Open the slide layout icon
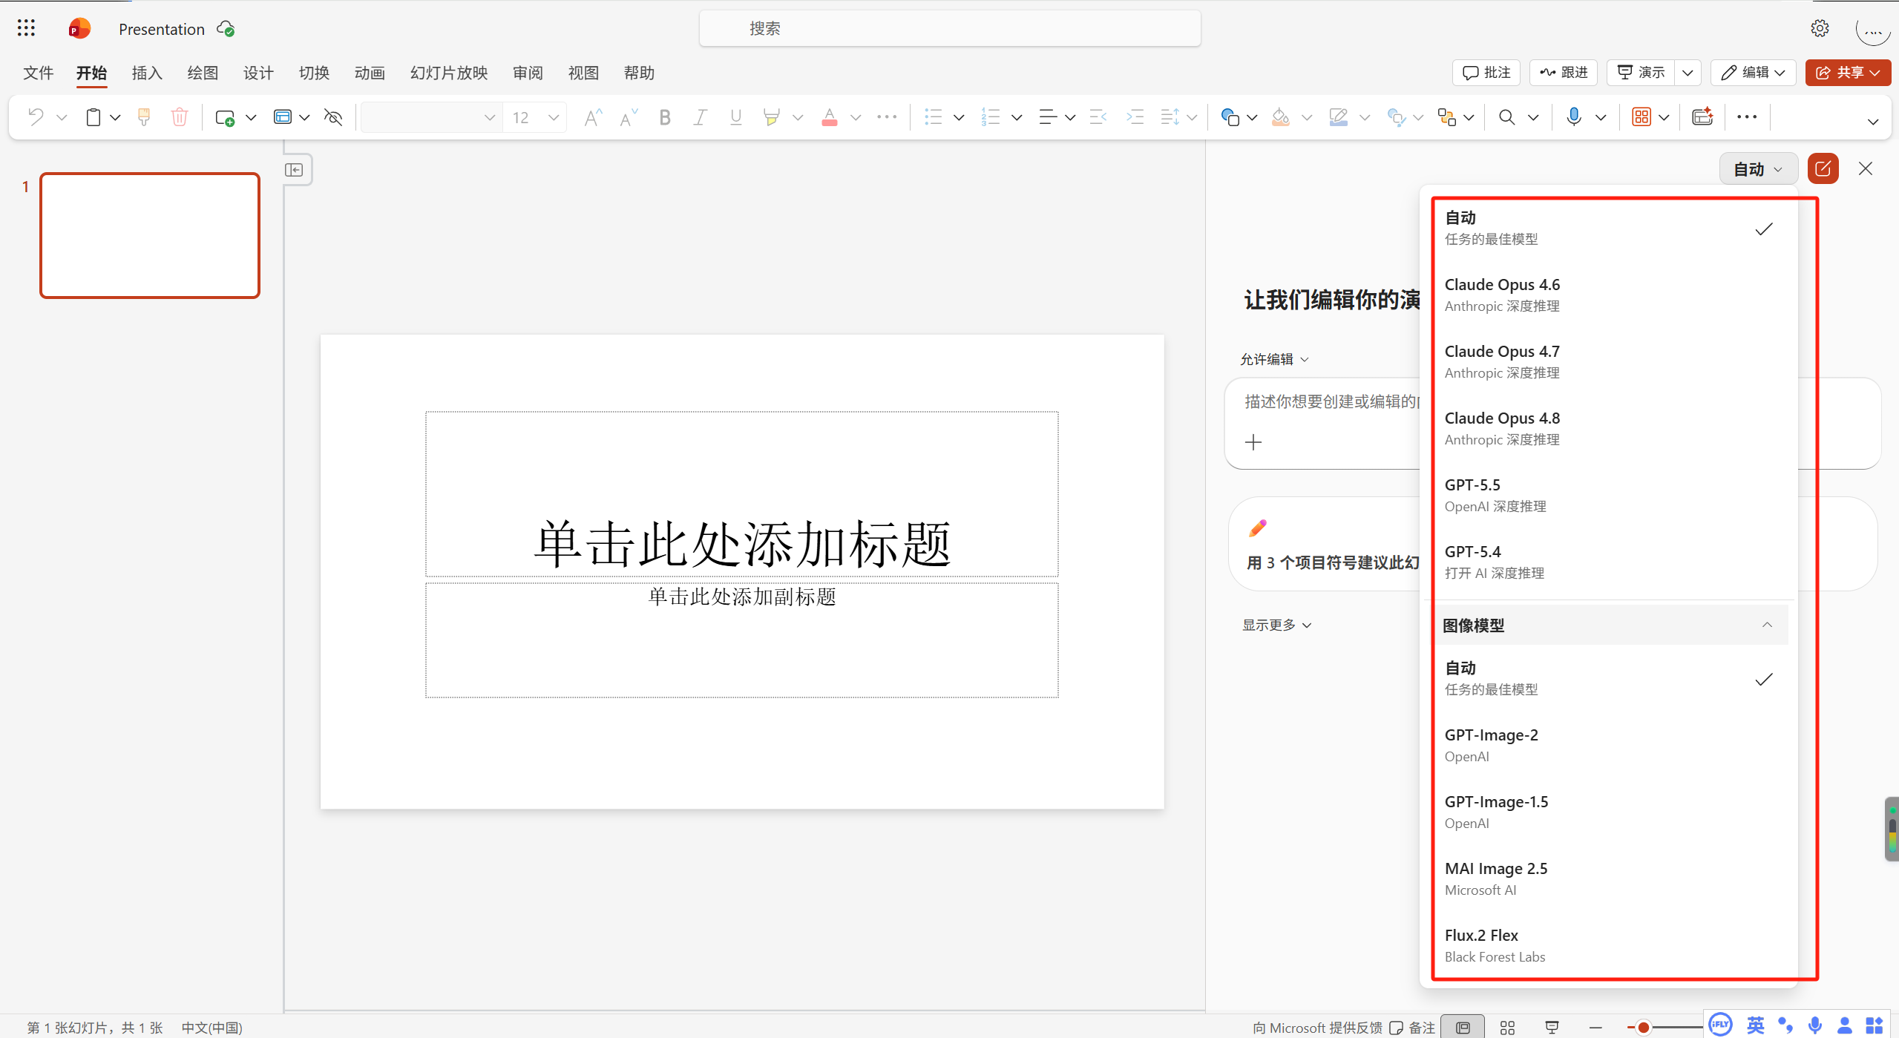 pos(282,117)
